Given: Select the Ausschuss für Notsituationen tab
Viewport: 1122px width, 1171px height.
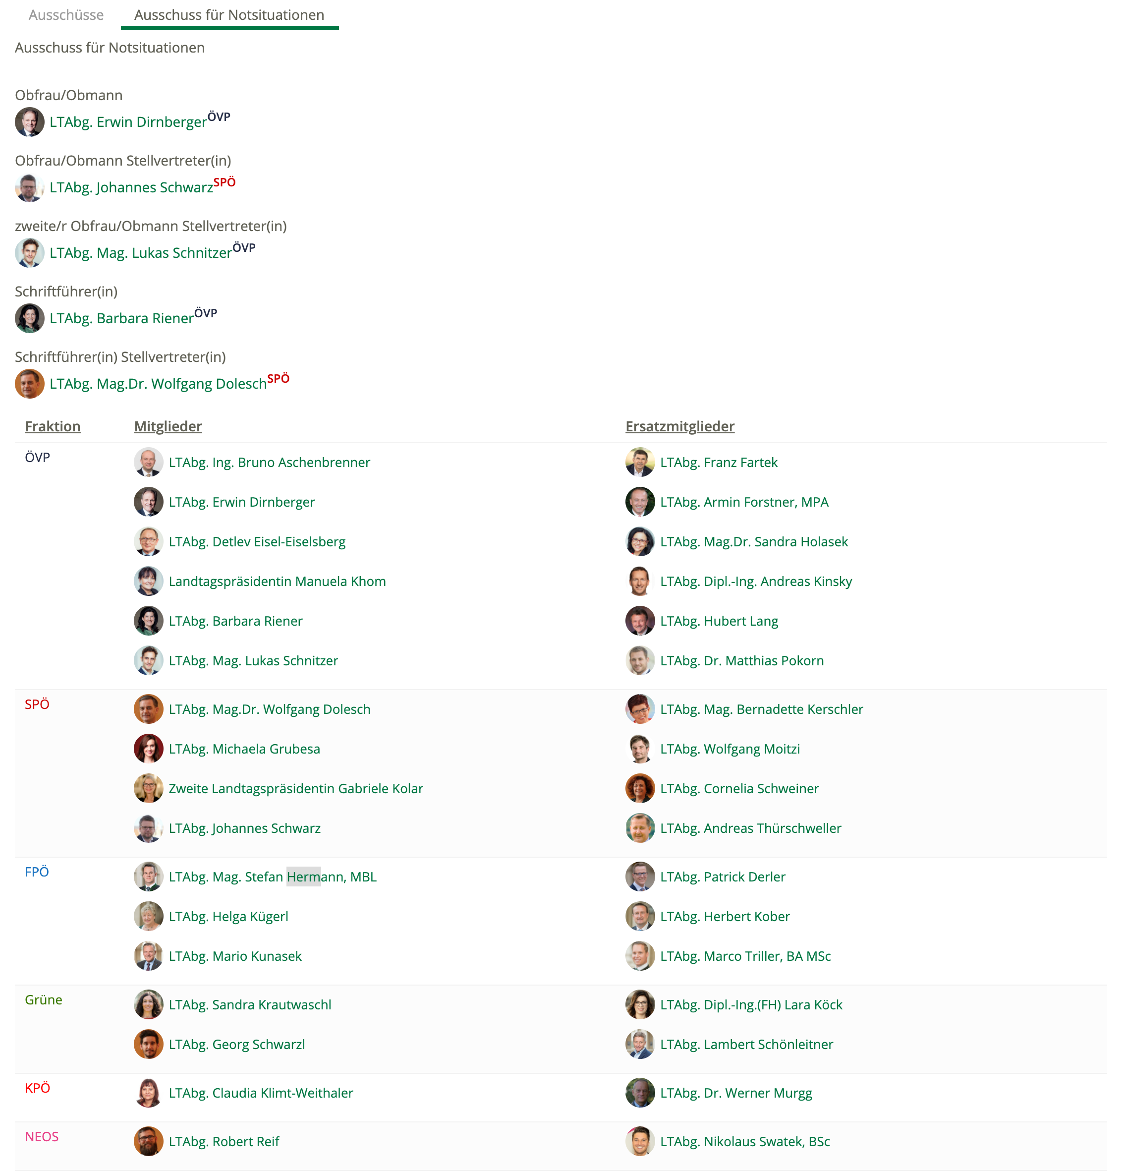Looking at the screenshot, I should (x=229, y=15).
